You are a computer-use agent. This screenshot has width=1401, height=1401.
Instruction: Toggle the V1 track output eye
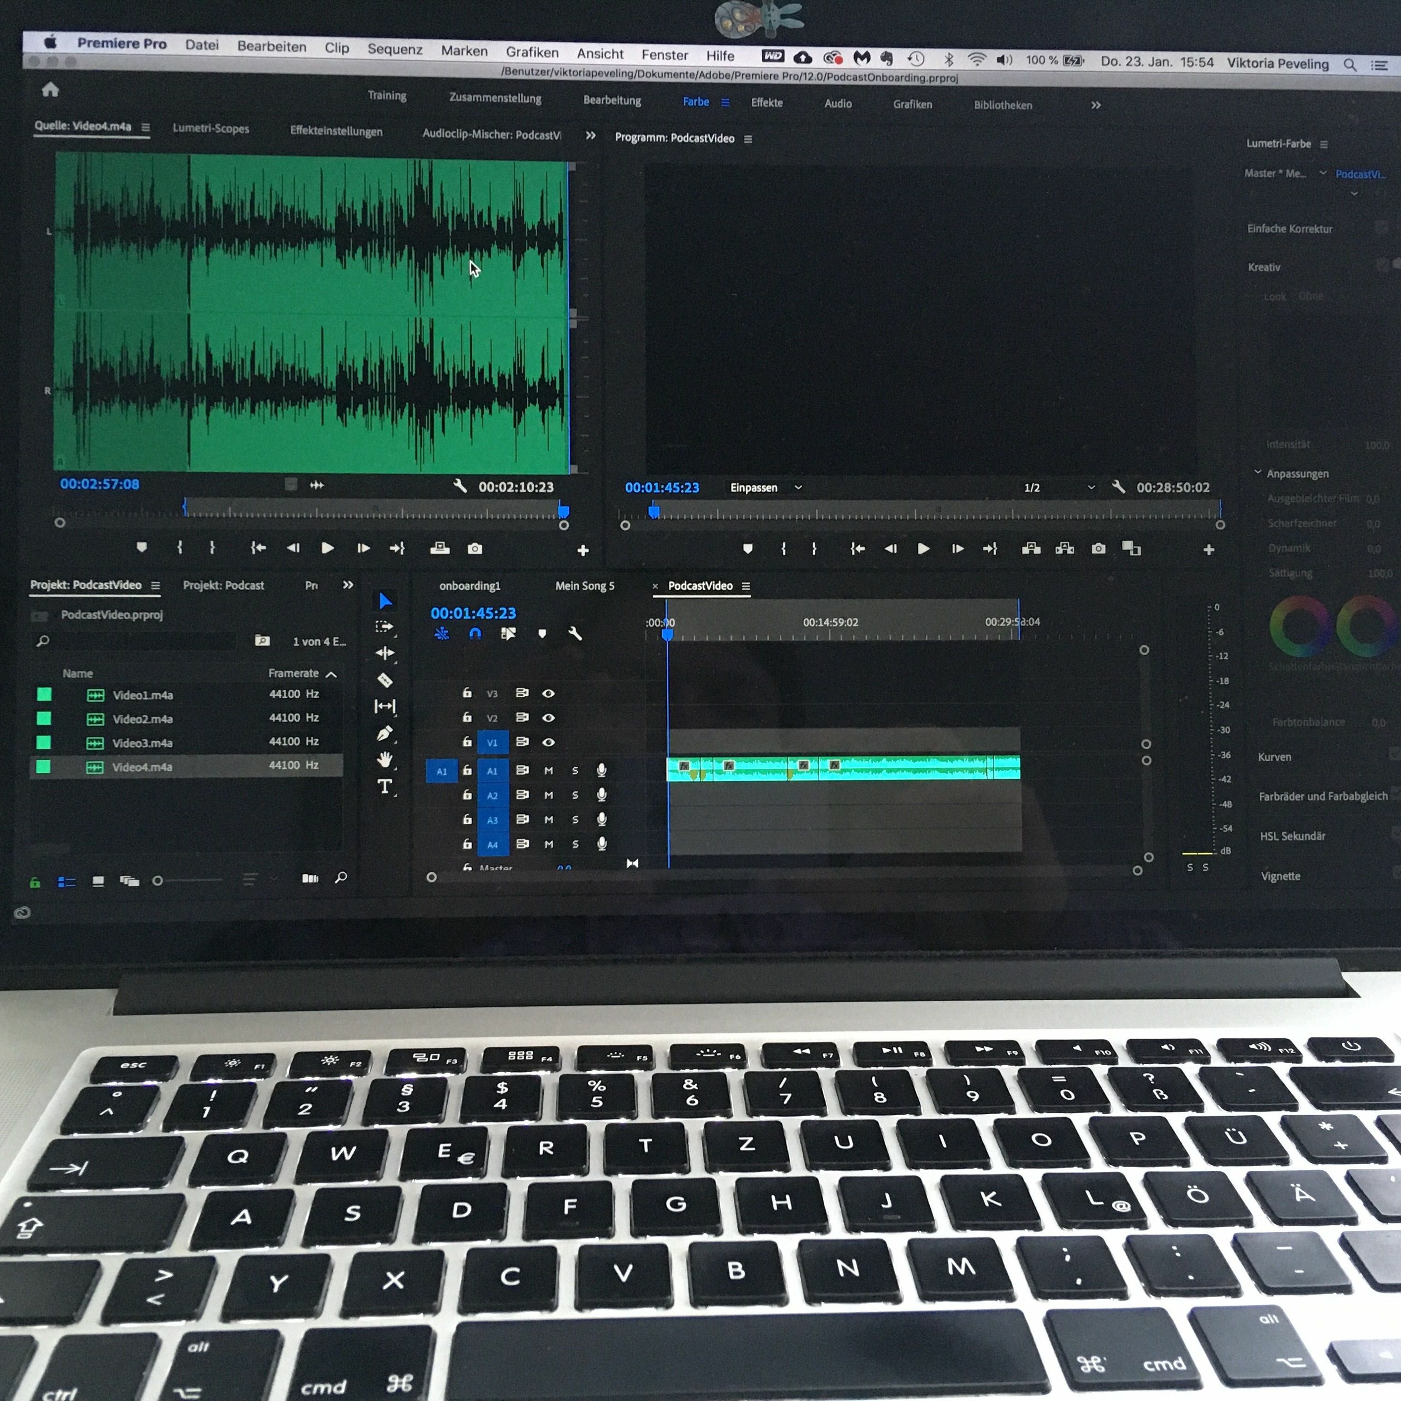549,742
